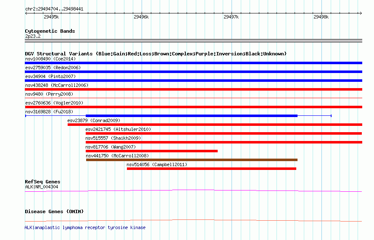Click the esv2760636 (Vogler2010) label
This screenshot has width=374, height=240.
click(54, 103)
